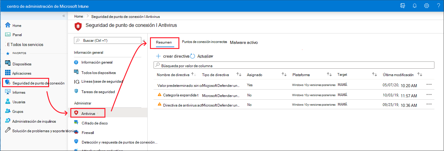Click the Seguridad de punto de conexión breadcrumb

125,16
